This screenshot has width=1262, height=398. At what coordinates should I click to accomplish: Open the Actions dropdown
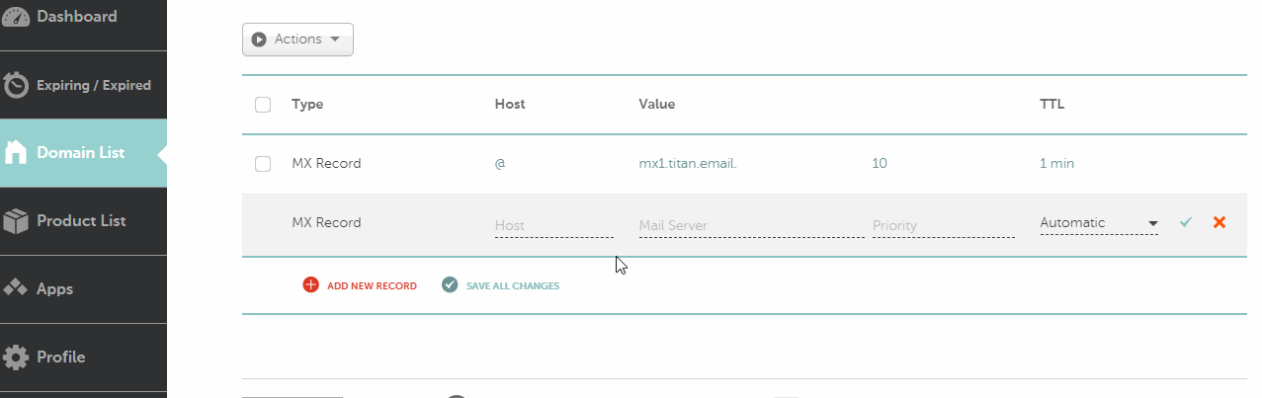pyautogui.click(x=297, y=40)
